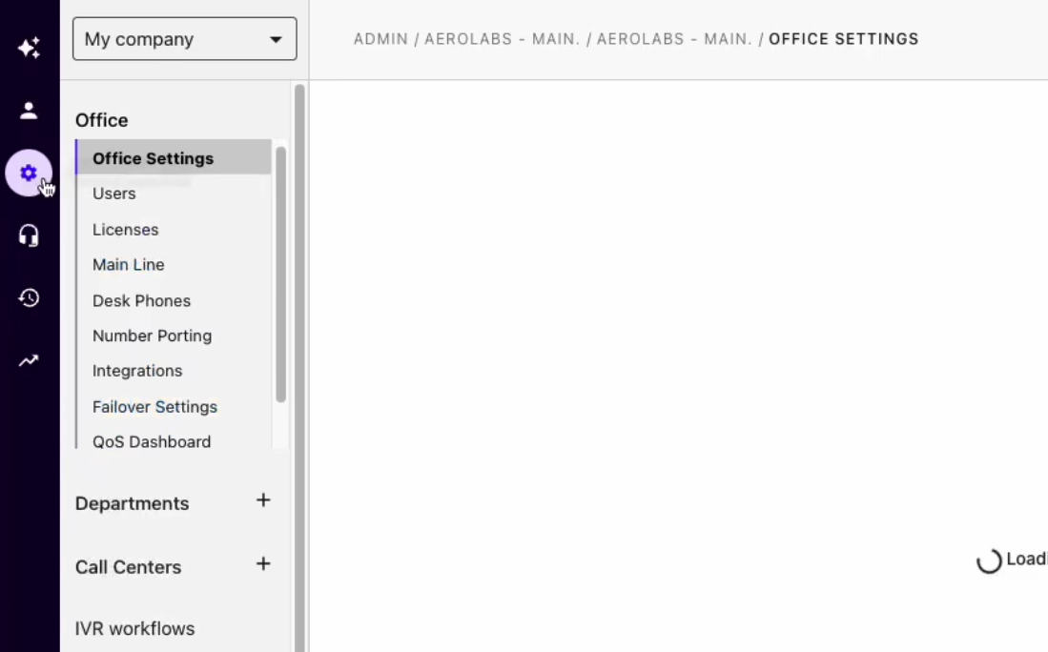Screen dimensions: 1048x652
Task: Open the contacts person icon in sidebar
Action: [x=29, y=109]
